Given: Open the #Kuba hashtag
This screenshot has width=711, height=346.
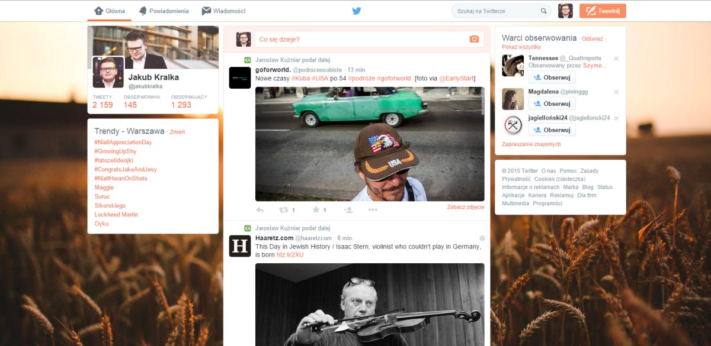Looking at the screenshot, I should [x=302, y=78].
